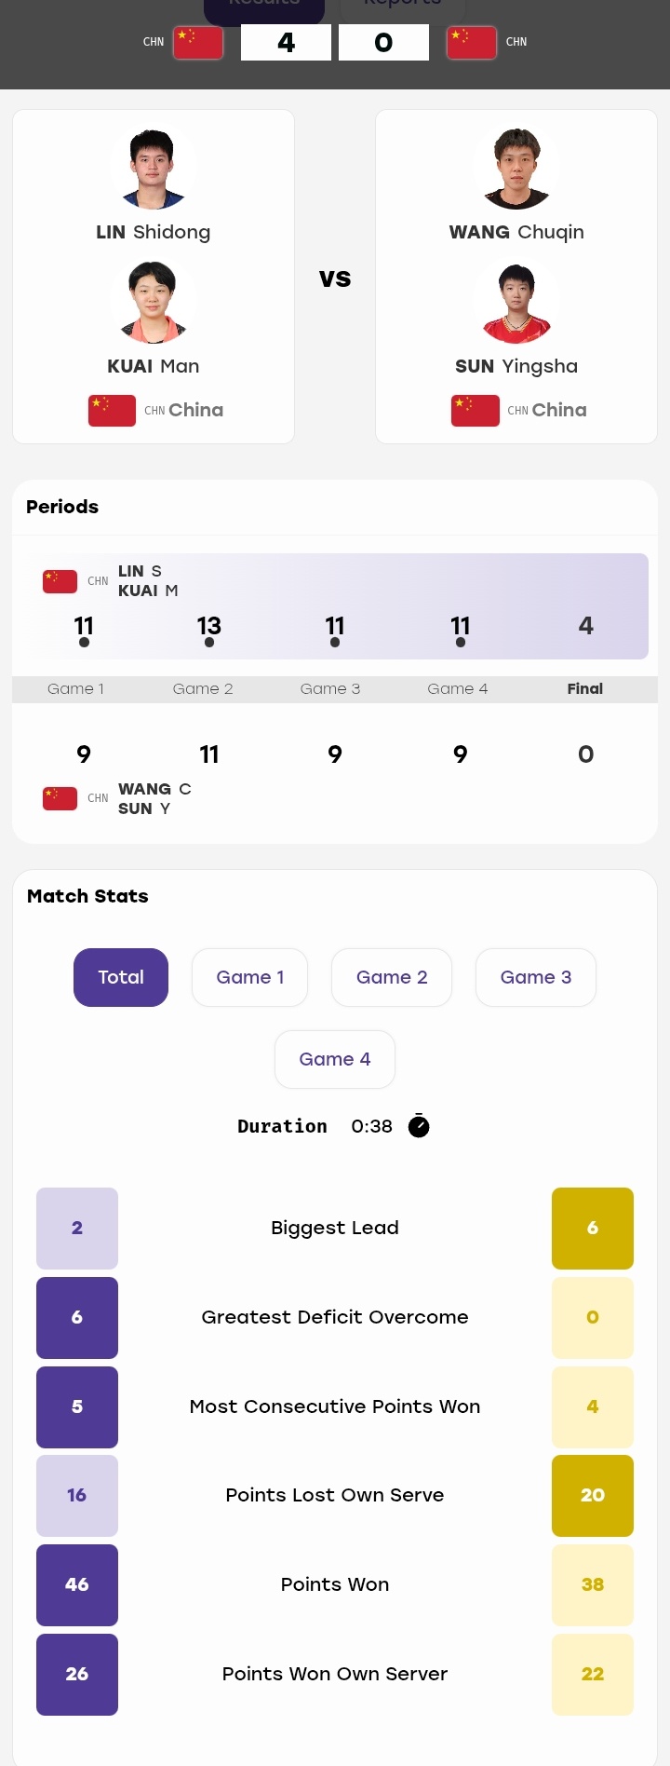Viewport: 670px width, 1766px height.
Task: Open KUAI Man's player photo
Action: point(154,302)
